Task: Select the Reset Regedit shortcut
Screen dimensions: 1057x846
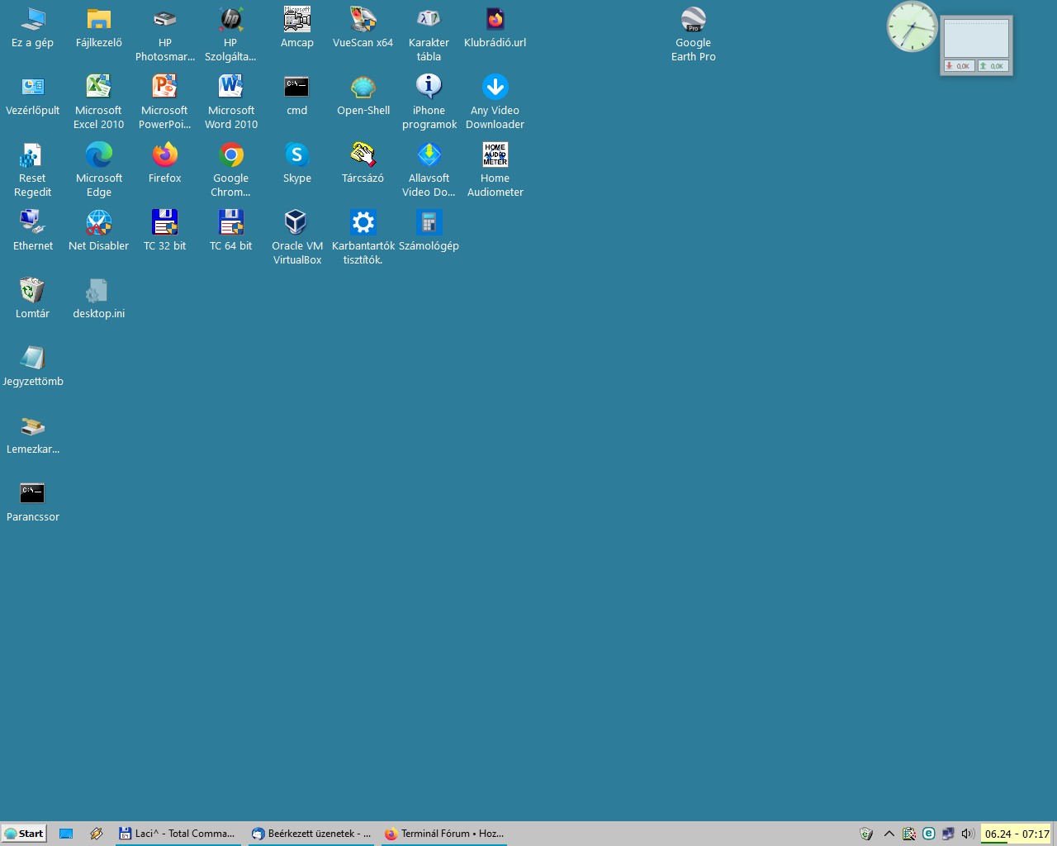Action: click(x=33, y=170)
